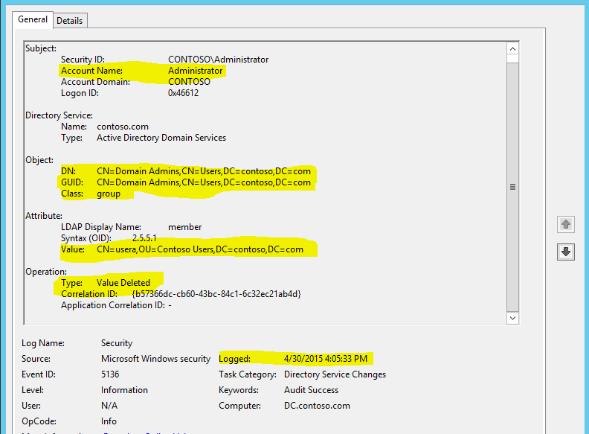This screenshot has width=589, height=434.
Task: Click the description scrollbar thumb
Action: click(512, 187)
